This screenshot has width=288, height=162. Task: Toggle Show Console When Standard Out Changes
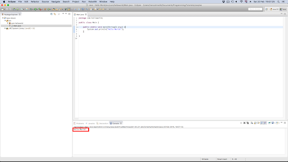click(262, 123)
